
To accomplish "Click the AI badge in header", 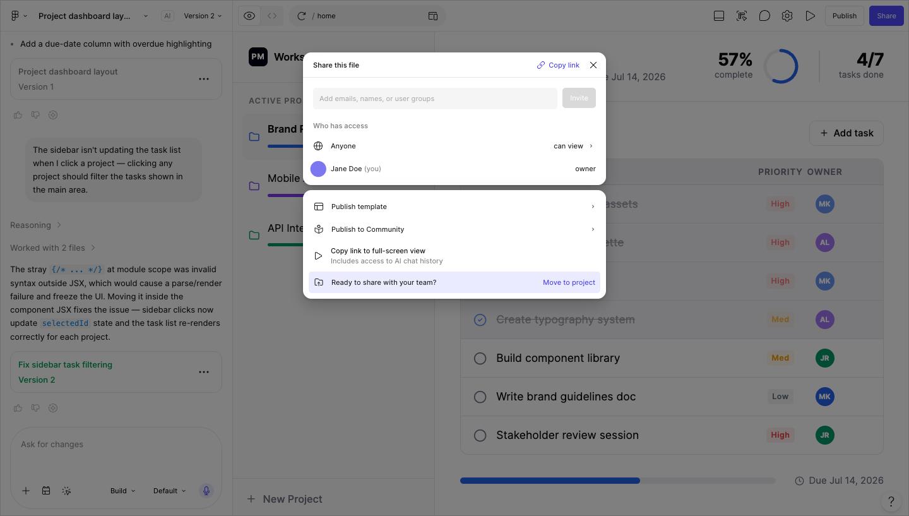I will 167,16.
